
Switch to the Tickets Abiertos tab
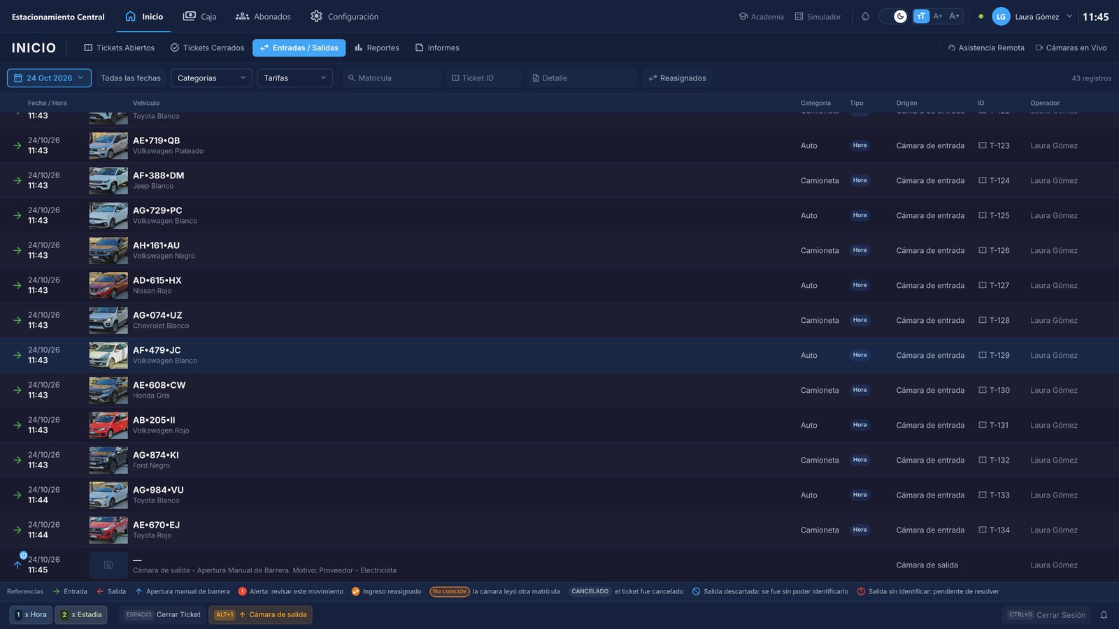(x=119, y=48)
